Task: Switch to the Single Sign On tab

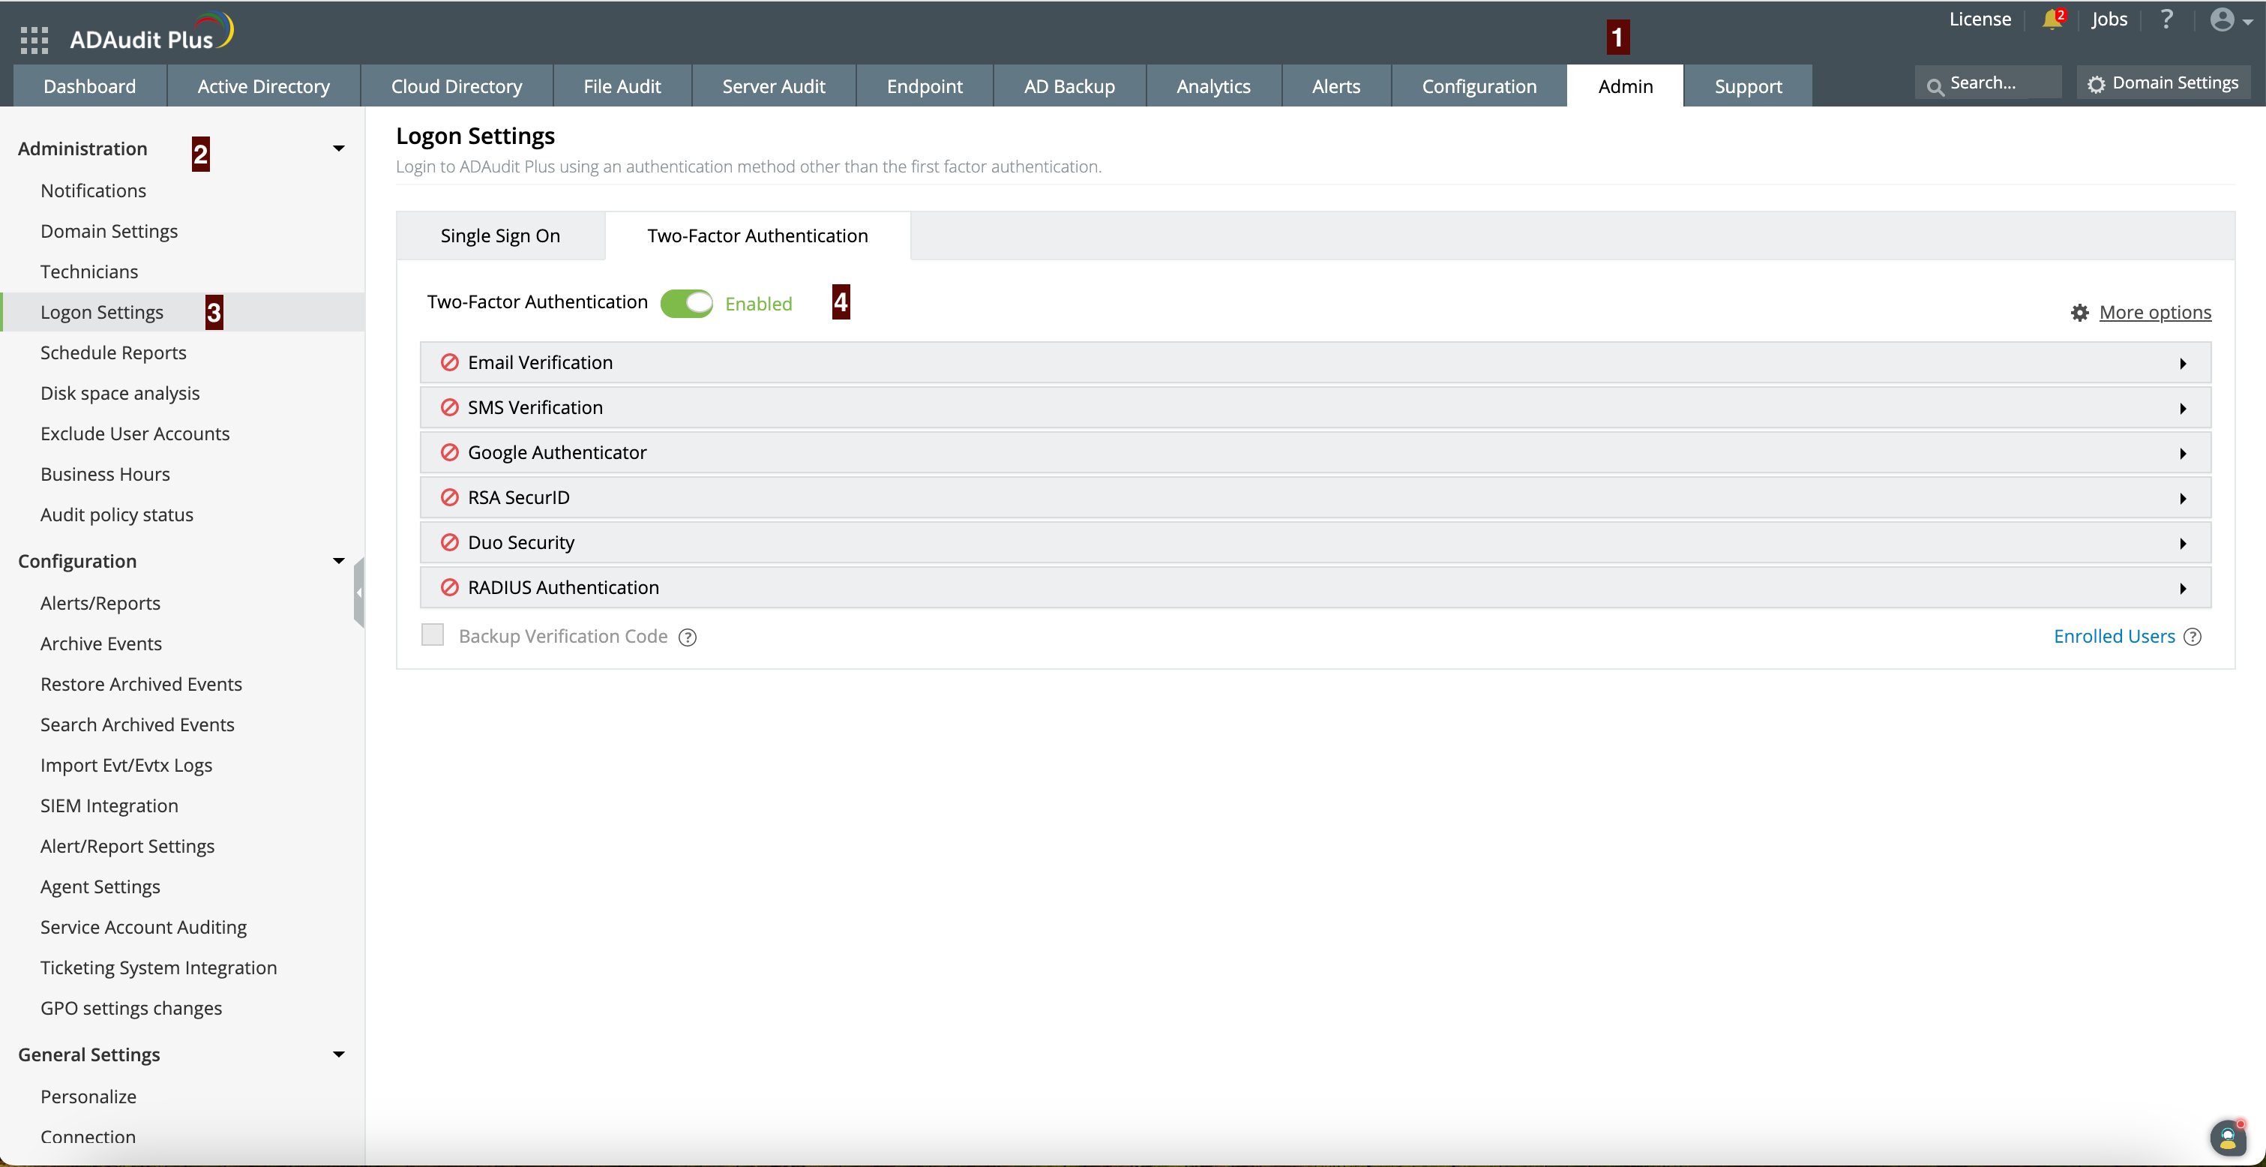Action: [499, 235]
